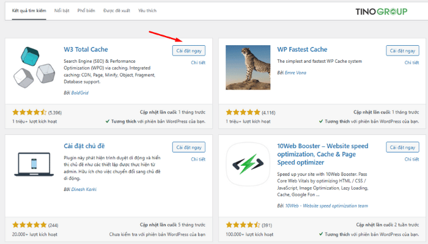Install W3 Total Cache with Cài đặt ngay

189,51
